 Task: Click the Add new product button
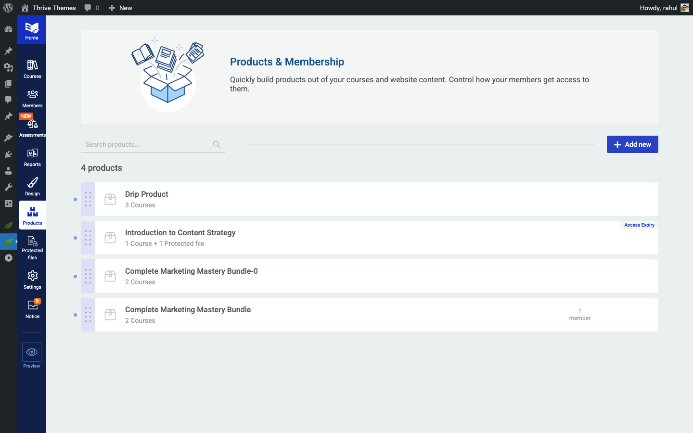pos(632,144)
